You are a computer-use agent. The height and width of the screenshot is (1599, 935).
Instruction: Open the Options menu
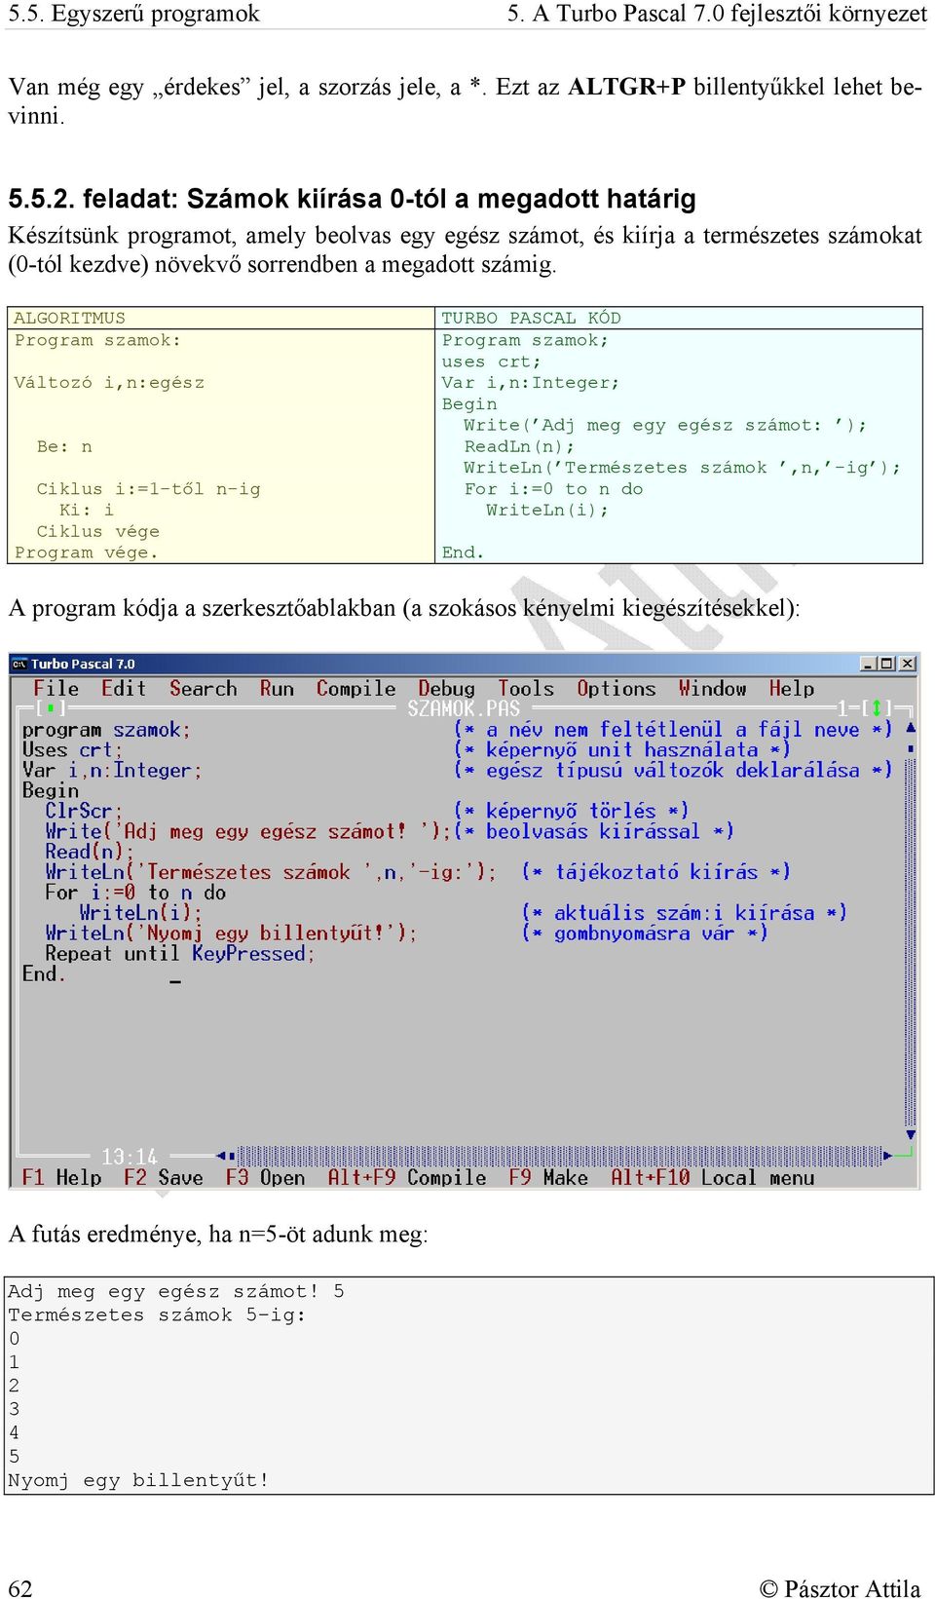tap(617, 689)
